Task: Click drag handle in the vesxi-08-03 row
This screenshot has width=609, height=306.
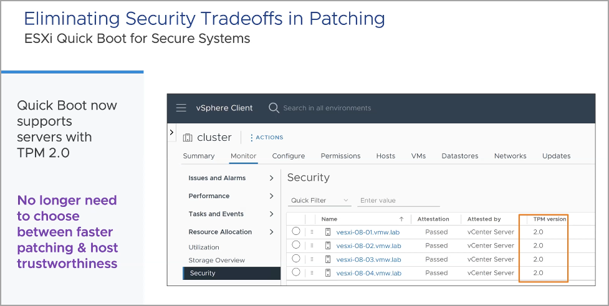Action: [312, 259]
